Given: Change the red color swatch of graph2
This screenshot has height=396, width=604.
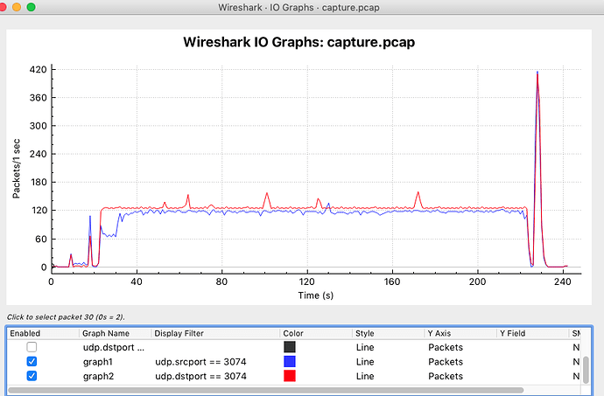Looking at the screenshot, I should [x=289, y=376].
